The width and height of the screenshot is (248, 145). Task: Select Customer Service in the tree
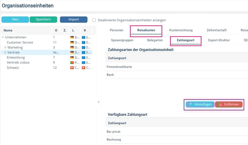pyautogui.click(x=20, y=43)
